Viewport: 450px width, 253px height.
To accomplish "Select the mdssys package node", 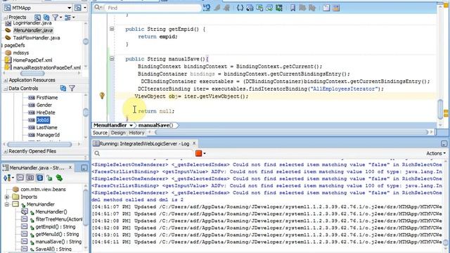I will pos(21,53).
